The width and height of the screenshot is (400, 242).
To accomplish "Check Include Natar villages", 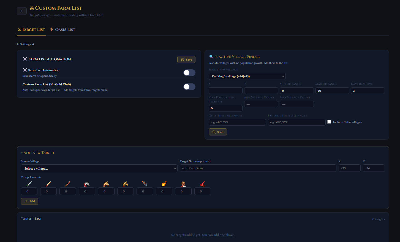I will pos(329,122).
